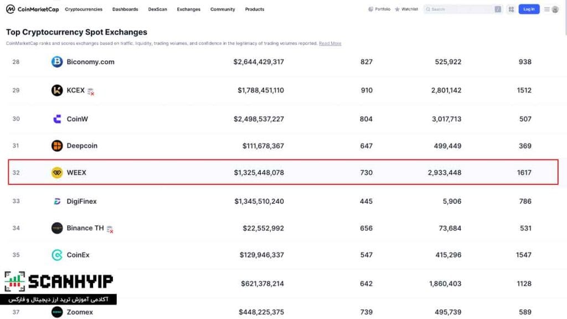Screen dimensions: 567x319
Task: Open the Community menu
Action: click(x=223, y=9)
